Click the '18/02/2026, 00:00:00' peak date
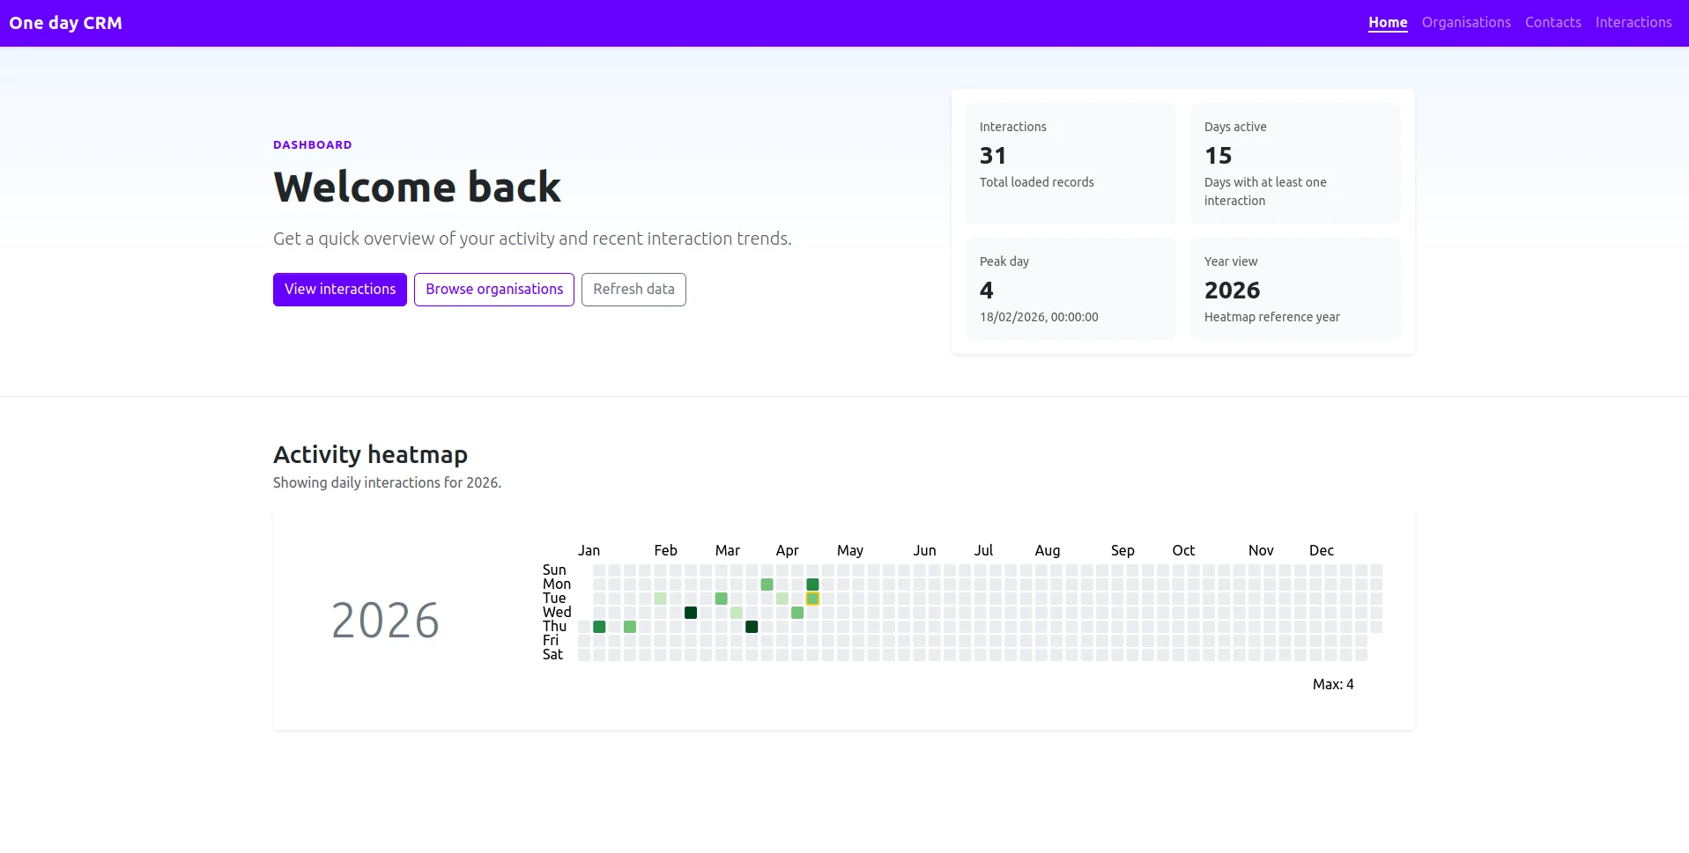 (x=1039, y=317)
